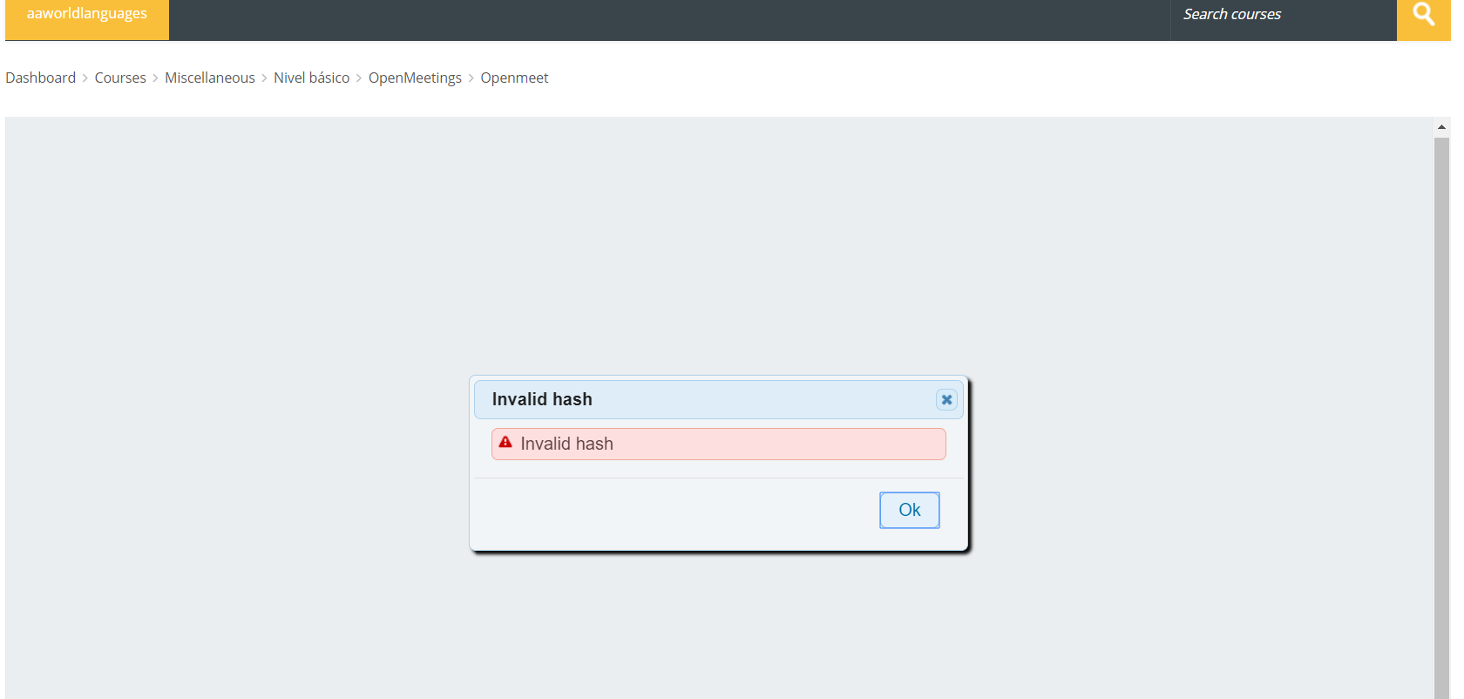
Task: Click the Openmeet breadcrumb item
Action: pyautogui.click(x=514, y=78)
